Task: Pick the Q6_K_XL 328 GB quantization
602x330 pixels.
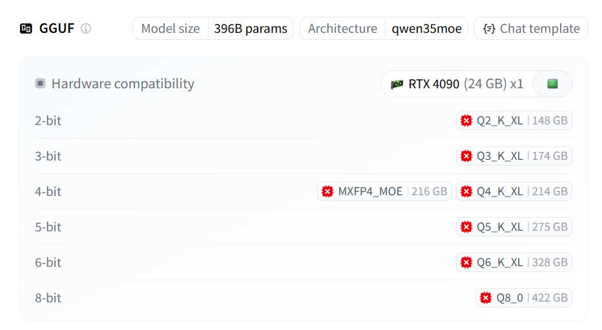Action: point(514,262)
